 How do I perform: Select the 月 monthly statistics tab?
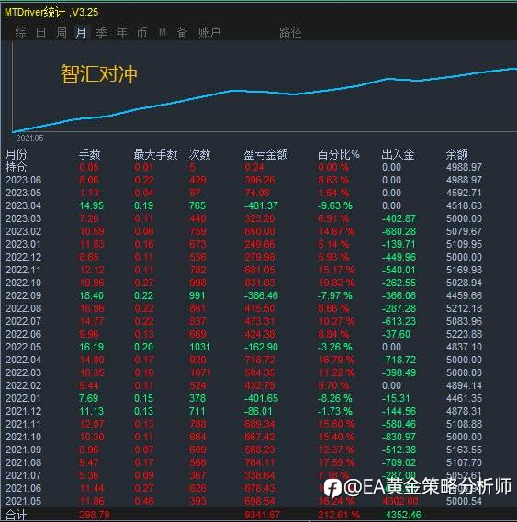coord(82,32)
